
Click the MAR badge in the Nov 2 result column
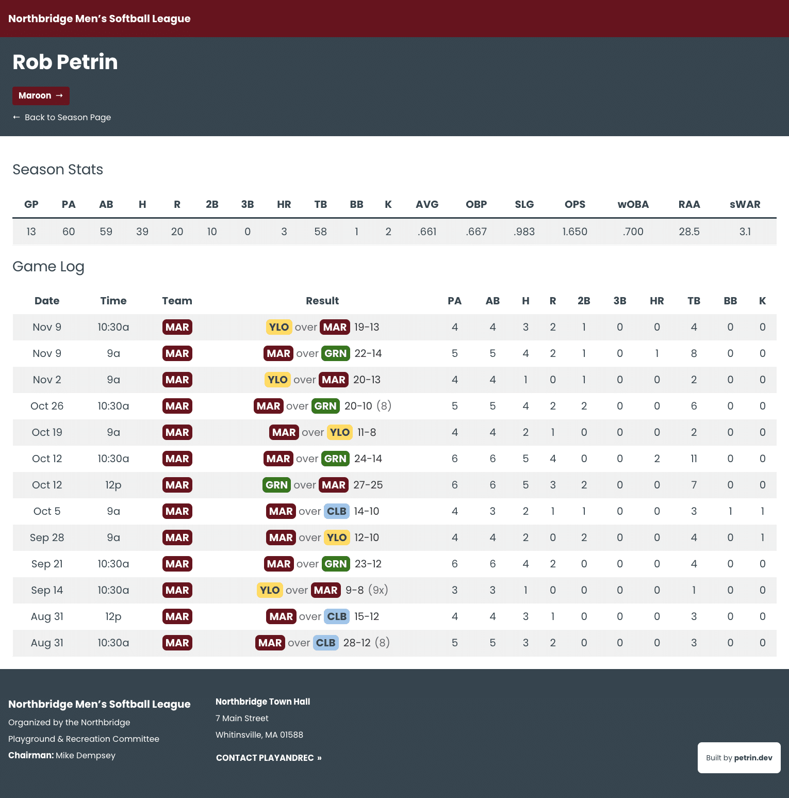[333, 380]
